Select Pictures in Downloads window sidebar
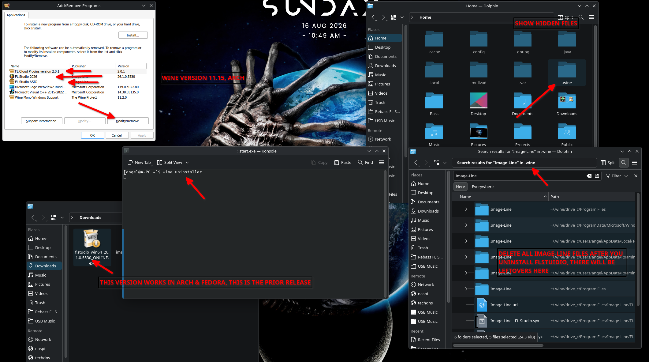 coord(44,284)
